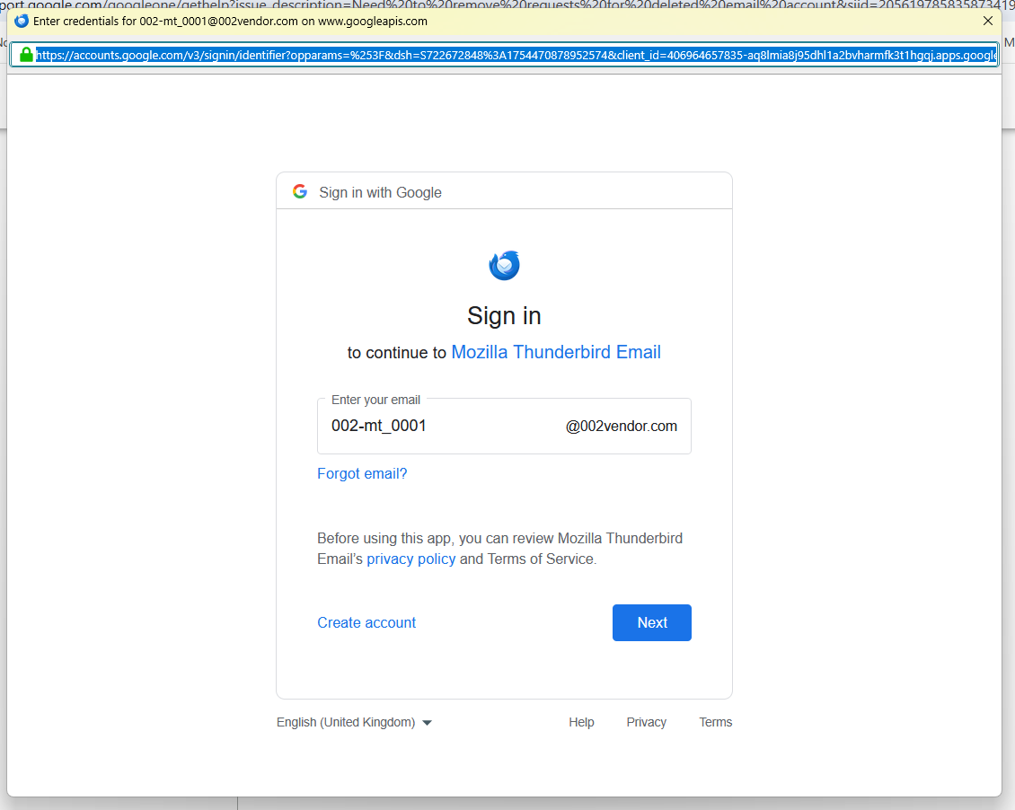The width and height of the screenshot is (1015, 810).
Task: Open the Help footer link
Action: 581,722
